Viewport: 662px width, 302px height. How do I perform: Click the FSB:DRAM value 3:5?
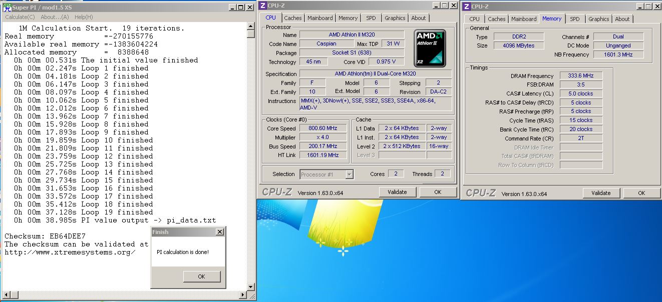click(x=581, y=84)
